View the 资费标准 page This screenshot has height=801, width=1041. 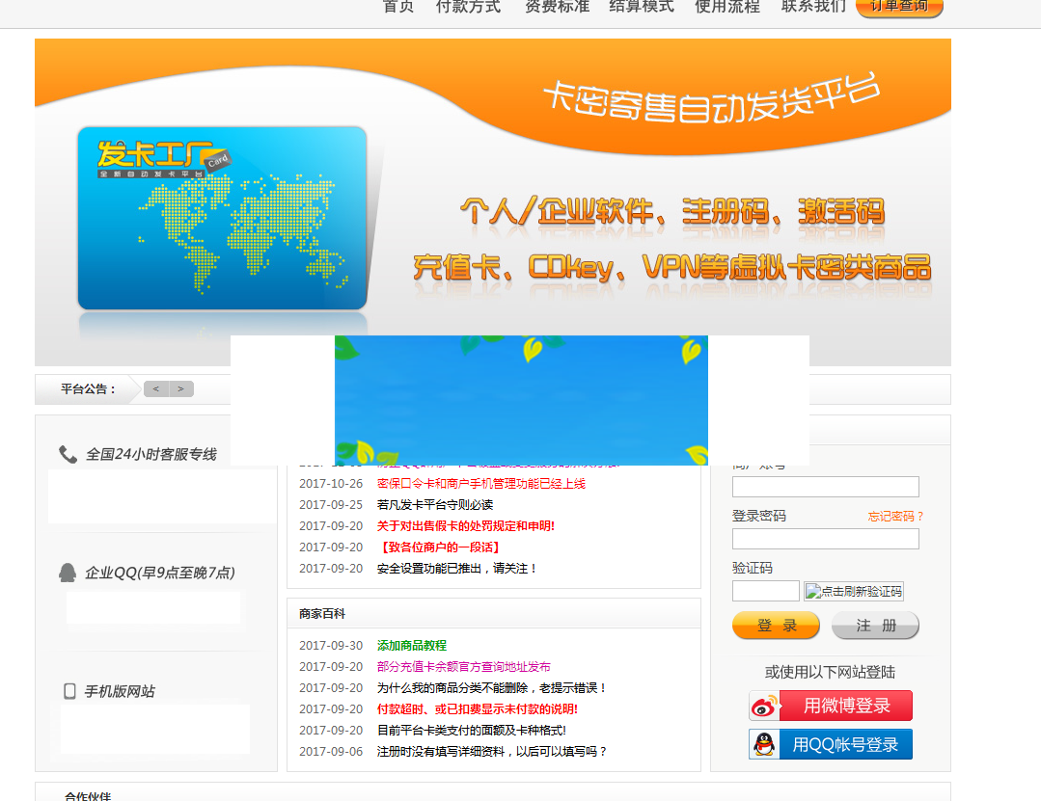pos(558,7)
